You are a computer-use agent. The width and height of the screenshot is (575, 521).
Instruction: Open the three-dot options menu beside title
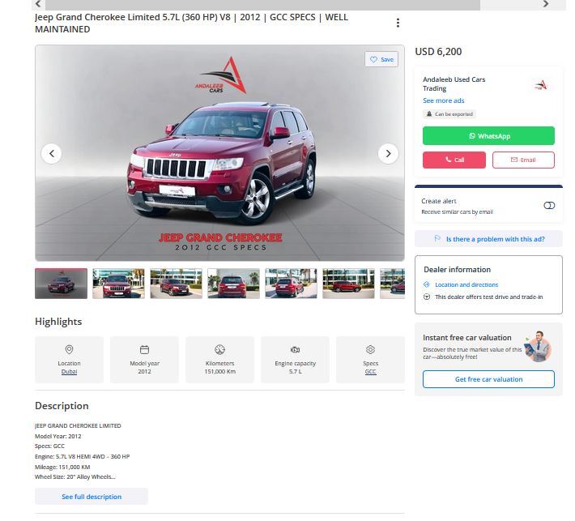coord(398,23)
